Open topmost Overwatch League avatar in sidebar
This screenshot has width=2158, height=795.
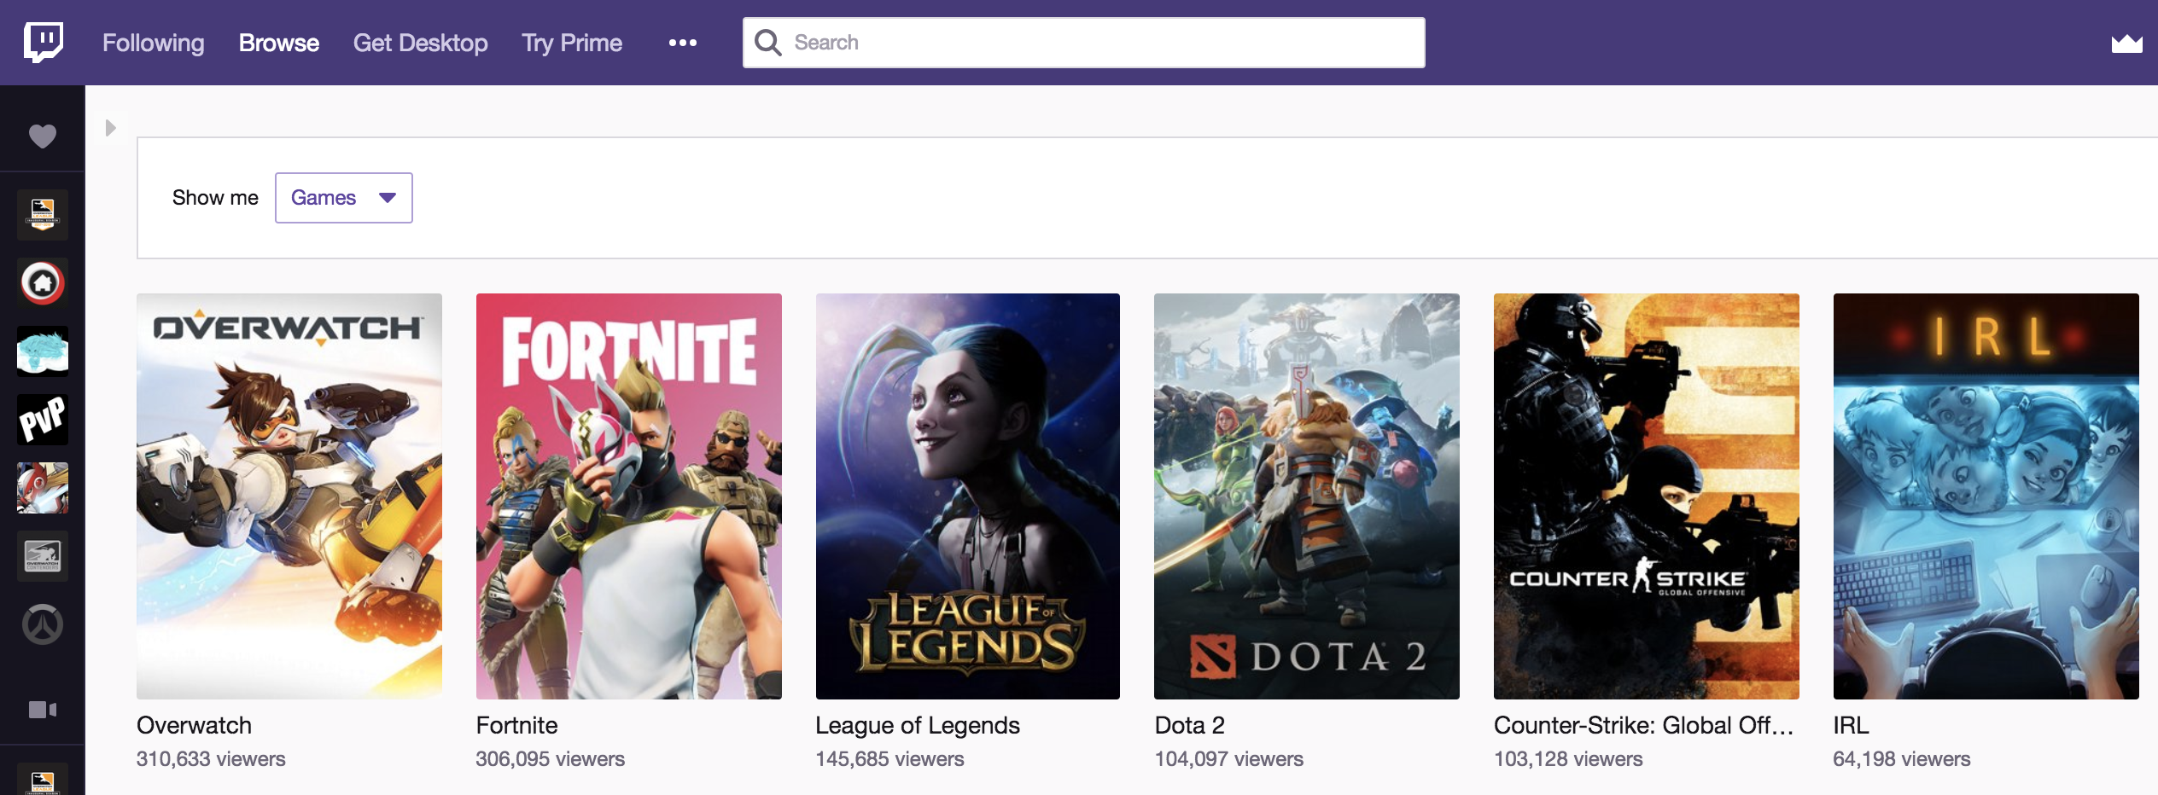(x=43, y=214)
